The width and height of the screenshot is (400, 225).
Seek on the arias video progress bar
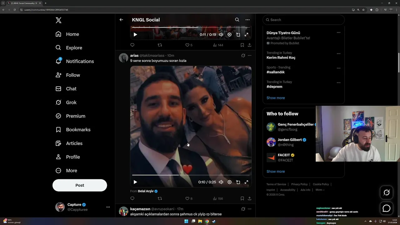point(191,175)
